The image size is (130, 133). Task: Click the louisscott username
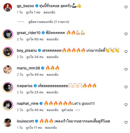click(25, 121)
